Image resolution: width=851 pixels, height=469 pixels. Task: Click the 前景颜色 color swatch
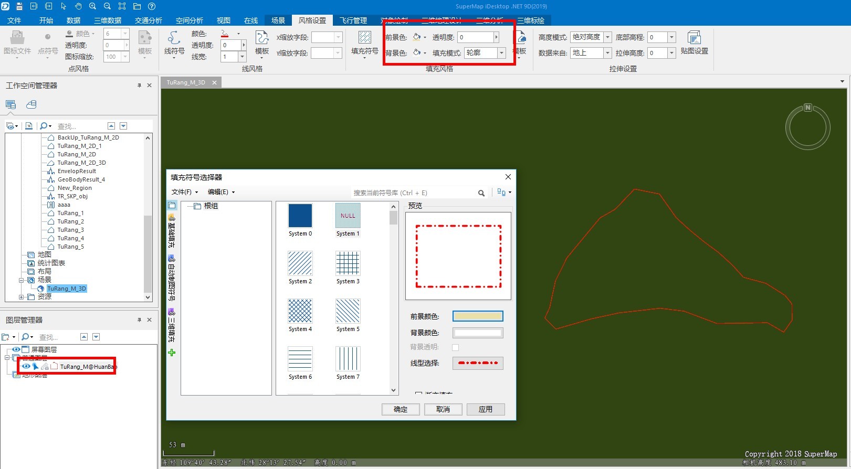(478, 316)
